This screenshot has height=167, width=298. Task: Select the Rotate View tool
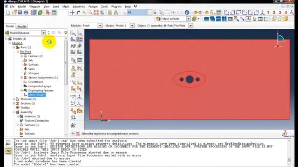pos(78,13)
